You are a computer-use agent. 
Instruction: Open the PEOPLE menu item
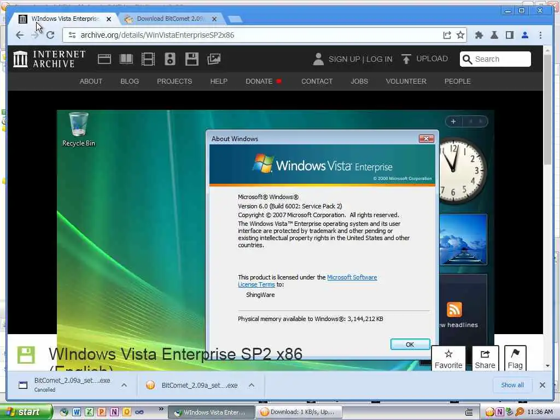tap(458, 81)
